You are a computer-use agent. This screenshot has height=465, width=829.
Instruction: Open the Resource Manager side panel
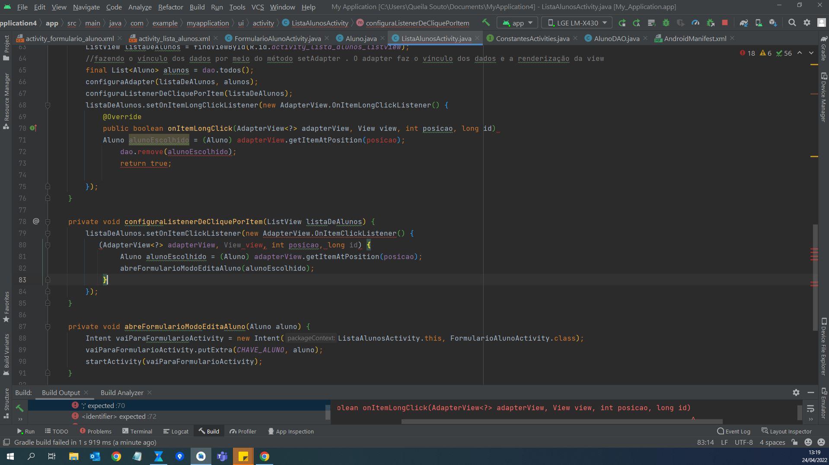(x=6, y=101)
